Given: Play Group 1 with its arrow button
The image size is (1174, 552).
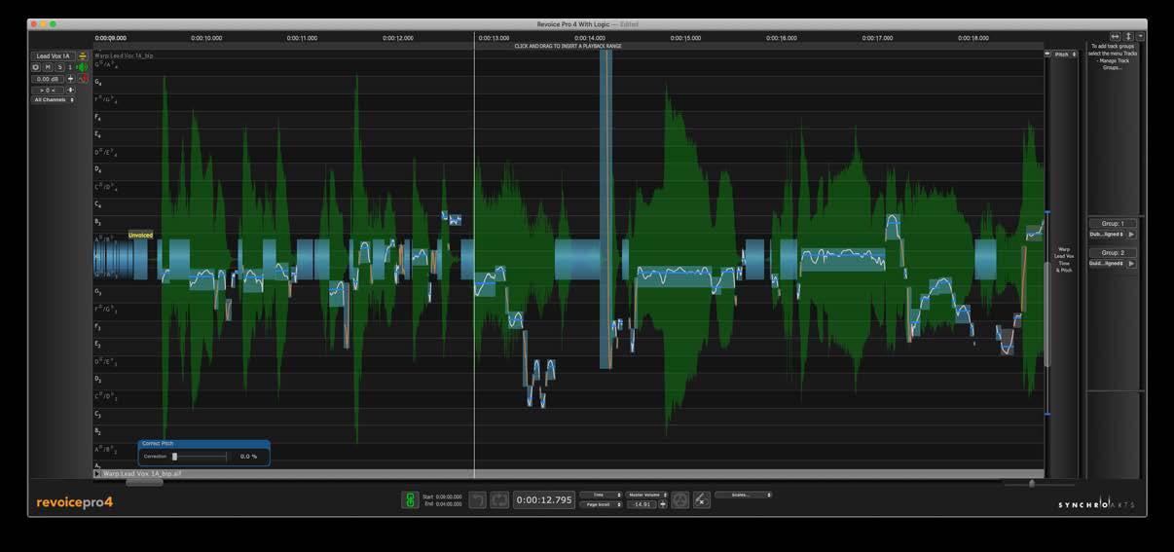Looking at the screenshot, I should pyautogui.click(x=1131, y=235).
